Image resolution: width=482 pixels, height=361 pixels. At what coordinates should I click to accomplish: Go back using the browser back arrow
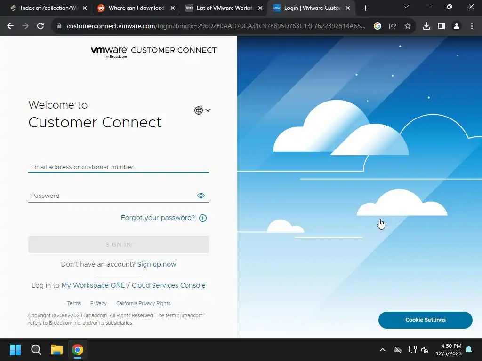click(10, 26)
